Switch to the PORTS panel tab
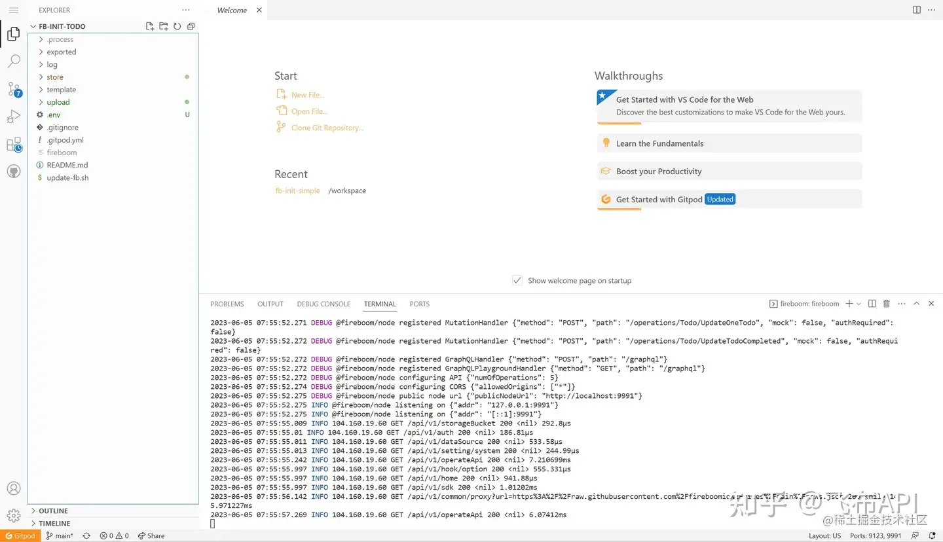Image resolution: width=943 pixels, height=542 pixels. (420, 304)
